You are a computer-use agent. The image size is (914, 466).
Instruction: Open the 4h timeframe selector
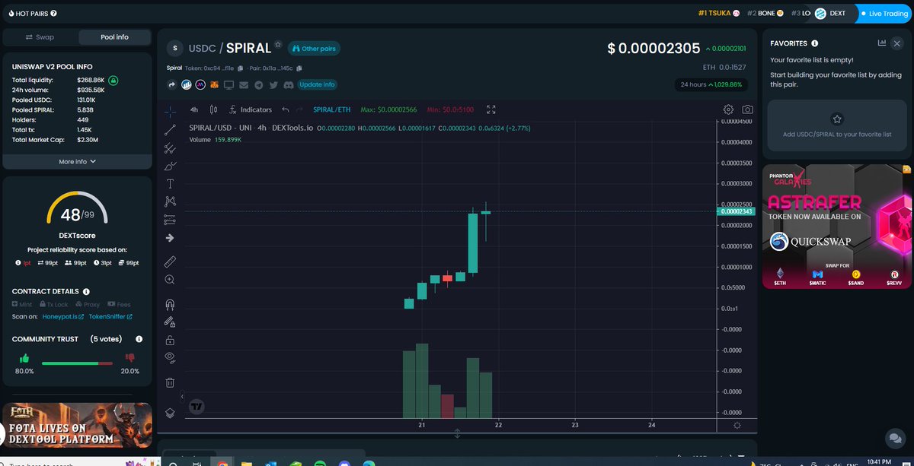coord(193,109)
